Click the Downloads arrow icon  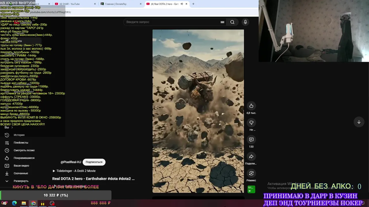coord(7,173)
